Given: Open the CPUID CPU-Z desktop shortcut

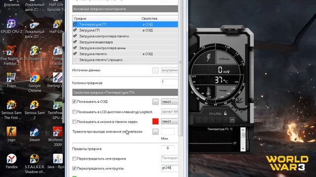Looking at the screenshot, I should point(11,26).
